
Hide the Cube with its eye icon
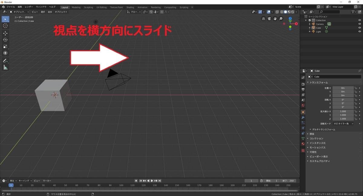(360, 28)
